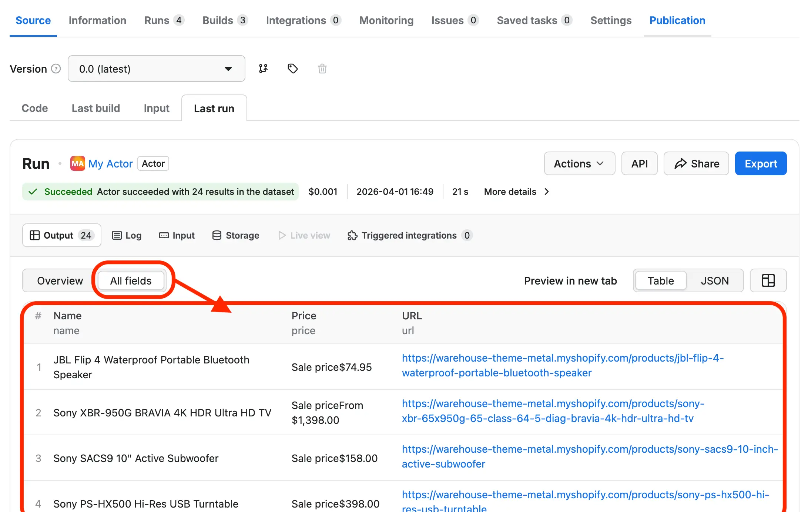Open the Storage tab
This screenshot has height=512, width=808.
coord(236,235)
